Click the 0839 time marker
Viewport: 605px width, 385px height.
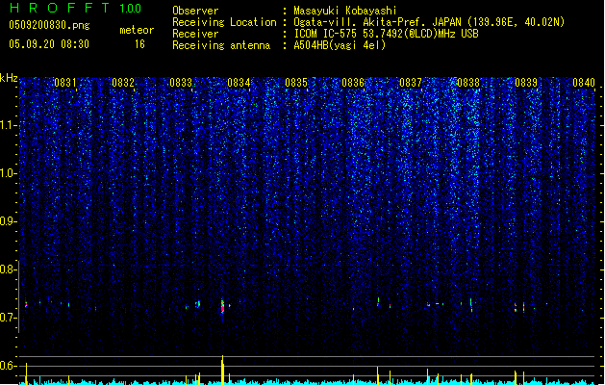point(526,83)
